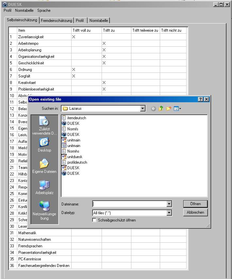Toggle X for Problemloesefaehigkeit under Trifft zu
This screenshot has height=279, width=232.
tap(117, 89)
